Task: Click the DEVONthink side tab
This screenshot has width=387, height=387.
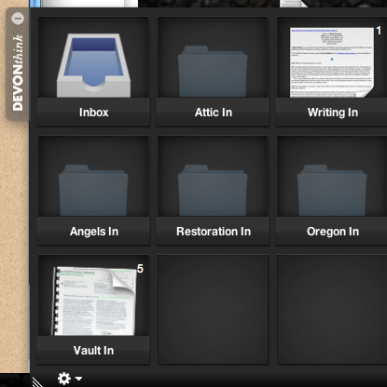Action: click(18, 73)
